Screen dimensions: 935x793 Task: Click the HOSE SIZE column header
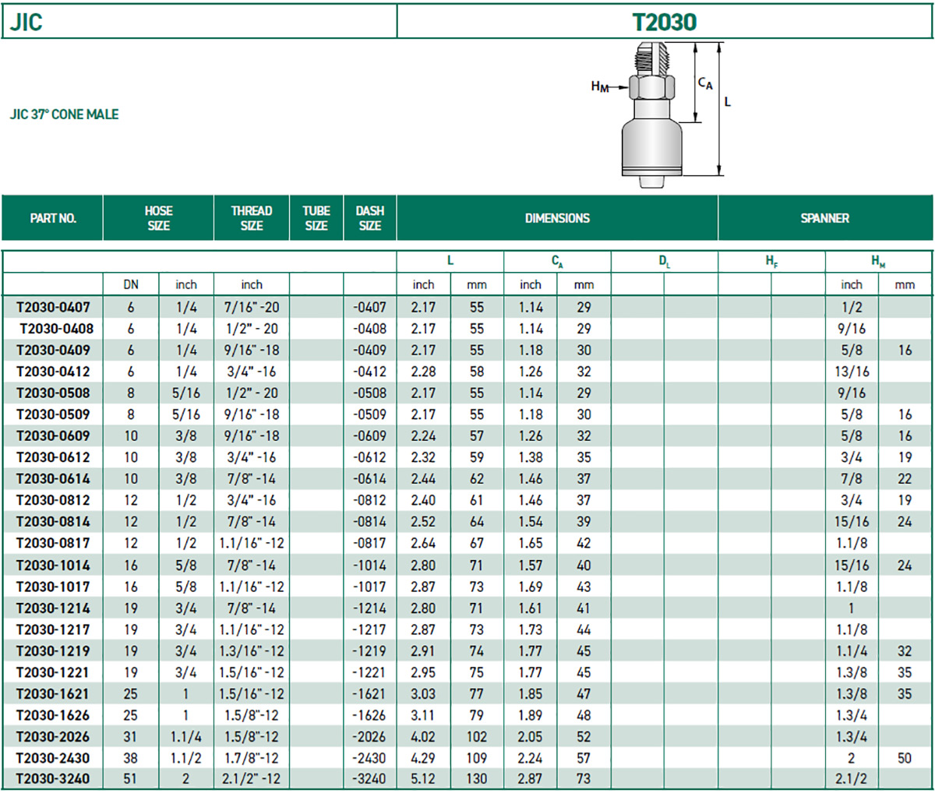[x=158, y=218]
